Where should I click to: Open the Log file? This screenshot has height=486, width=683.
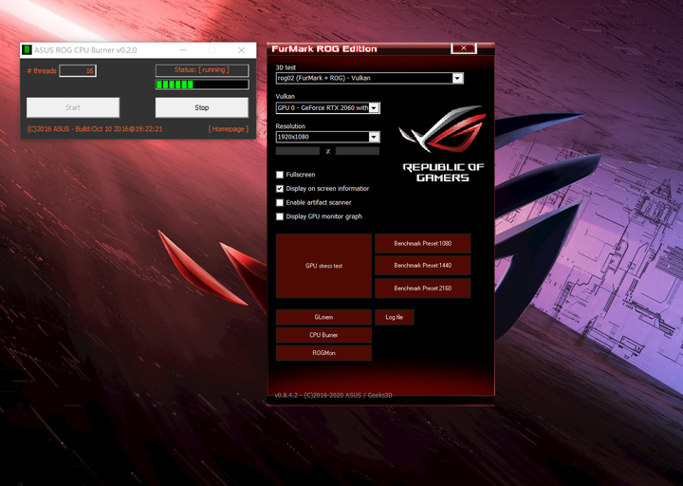(x=395, y=317)
